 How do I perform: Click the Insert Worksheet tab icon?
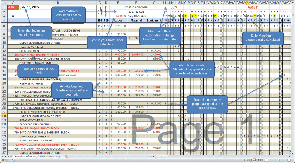click(67, 157)
